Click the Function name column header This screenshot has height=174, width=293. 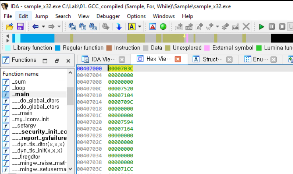[x=21, y=74]
